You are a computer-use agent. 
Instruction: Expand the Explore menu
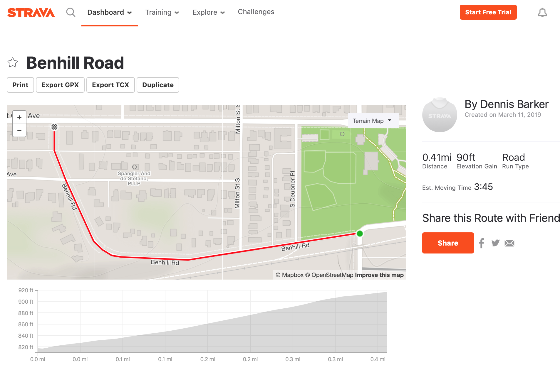point(209,12)
